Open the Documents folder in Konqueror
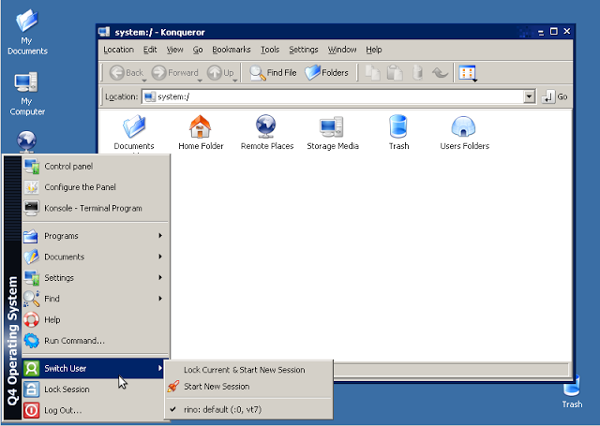 [x=134, y=127]
